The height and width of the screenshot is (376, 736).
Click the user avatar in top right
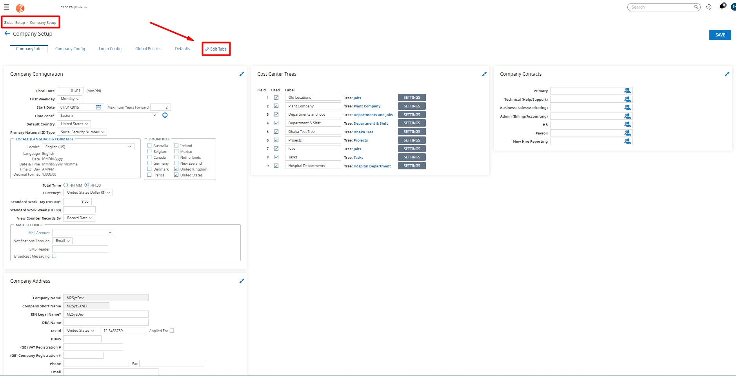pyautogui.click(x=733, y=7)
